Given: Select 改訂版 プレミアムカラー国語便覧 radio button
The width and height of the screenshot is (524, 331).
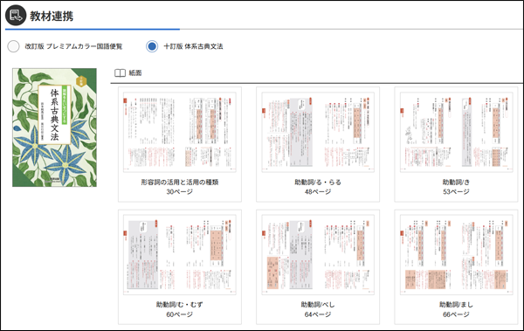Looking at the screenshot, I should (13, 46).
